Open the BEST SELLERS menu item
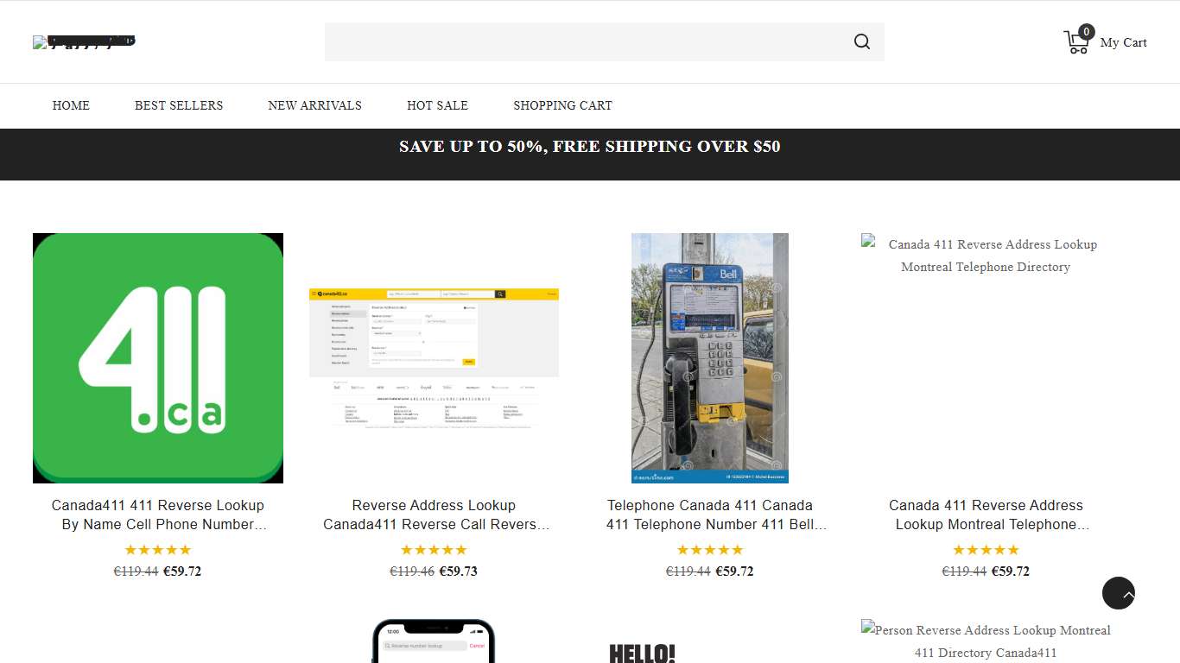The height and width of the screenshot is (663, 1180). point(179,105)
